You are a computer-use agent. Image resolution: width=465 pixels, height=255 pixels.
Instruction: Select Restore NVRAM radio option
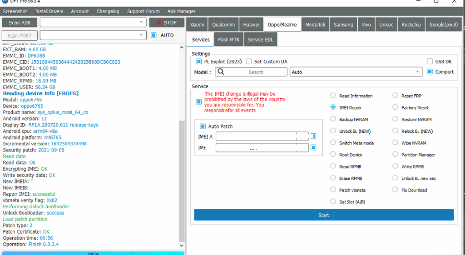395,119
